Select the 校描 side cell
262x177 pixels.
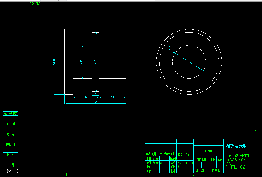(10, 134)
